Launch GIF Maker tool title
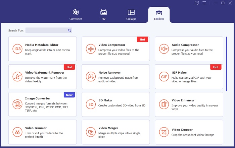 (179, 73)
